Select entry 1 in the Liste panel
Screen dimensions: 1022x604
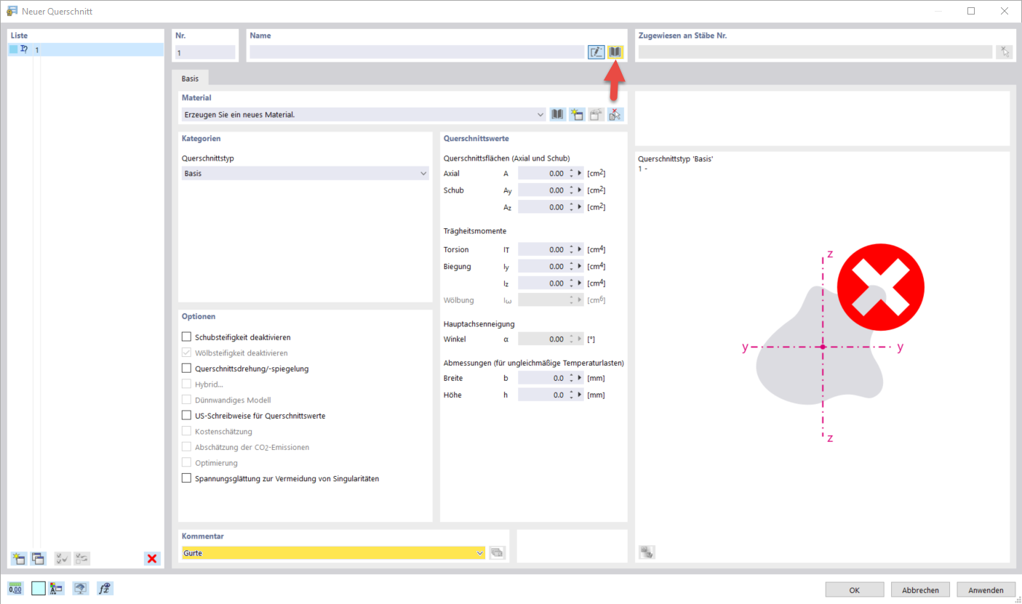pos(86,49)
